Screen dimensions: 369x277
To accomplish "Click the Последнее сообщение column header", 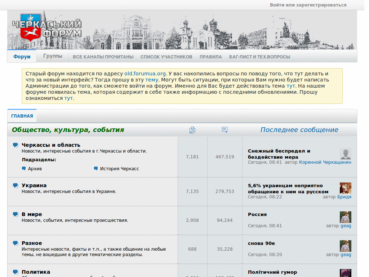I will pyautogui.click(x=299, y=130).
